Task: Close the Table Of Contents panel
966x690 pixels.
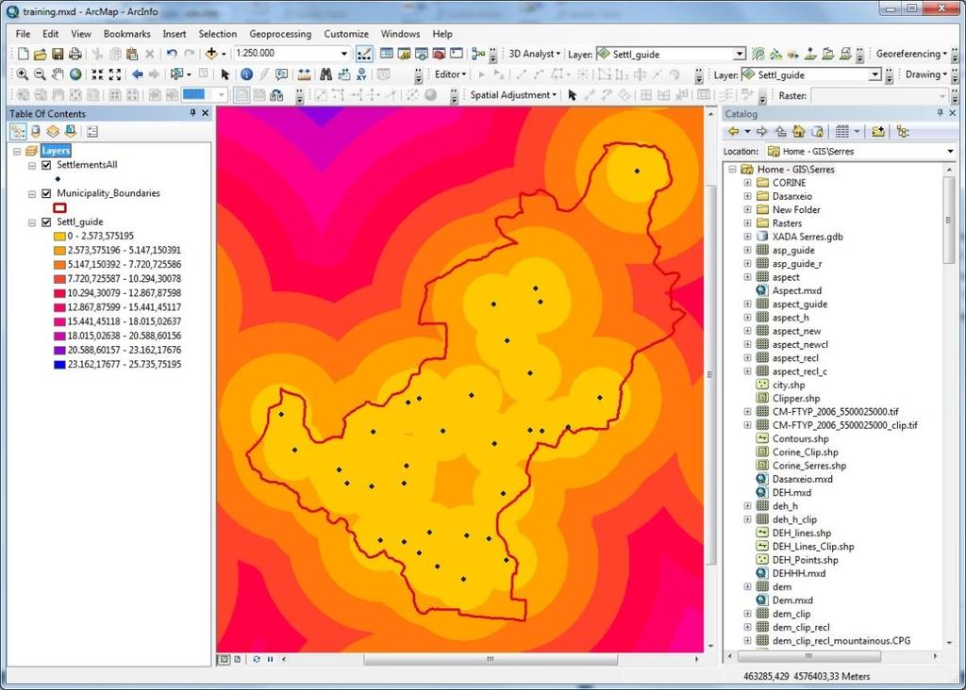Action: click(205, 113)
